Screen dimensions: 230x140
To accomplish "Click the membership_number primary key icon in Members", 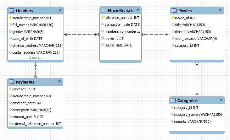I will (10, 18).
